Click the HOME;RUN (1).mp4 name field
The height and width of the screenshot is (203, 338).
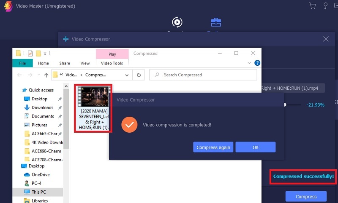pos(293,88)
